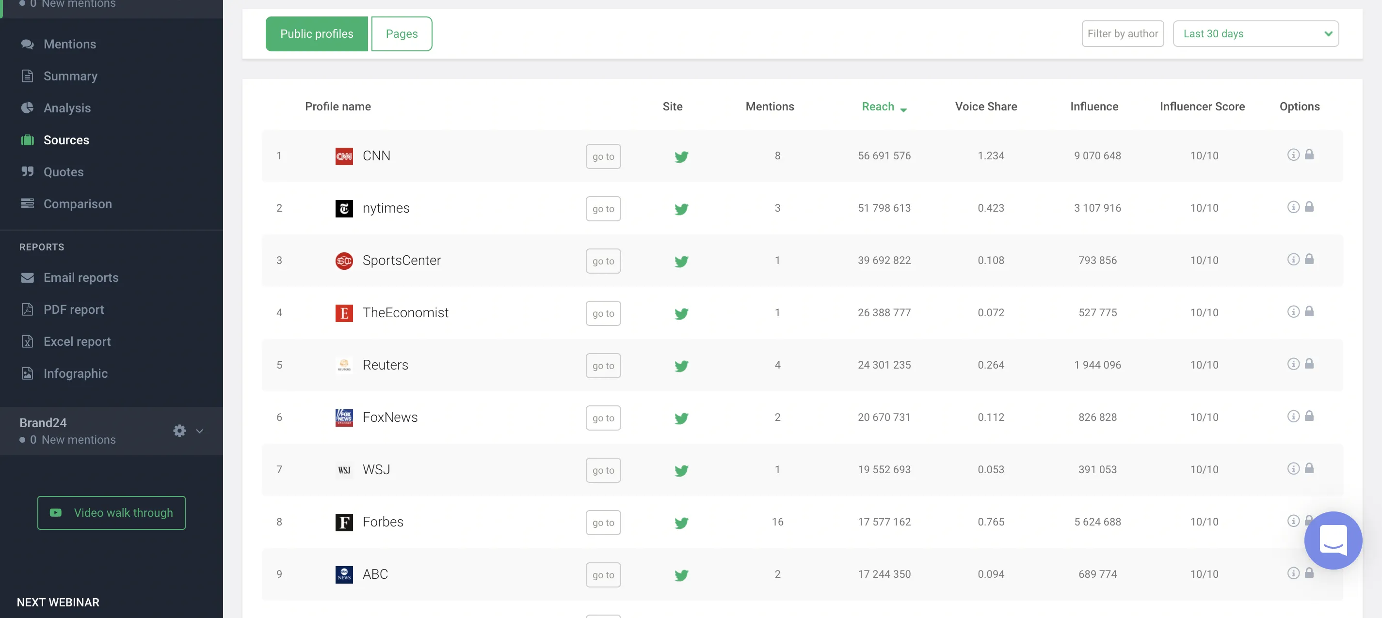Click the ABC profile logo

pyautogui.click(x=344, y=574)
